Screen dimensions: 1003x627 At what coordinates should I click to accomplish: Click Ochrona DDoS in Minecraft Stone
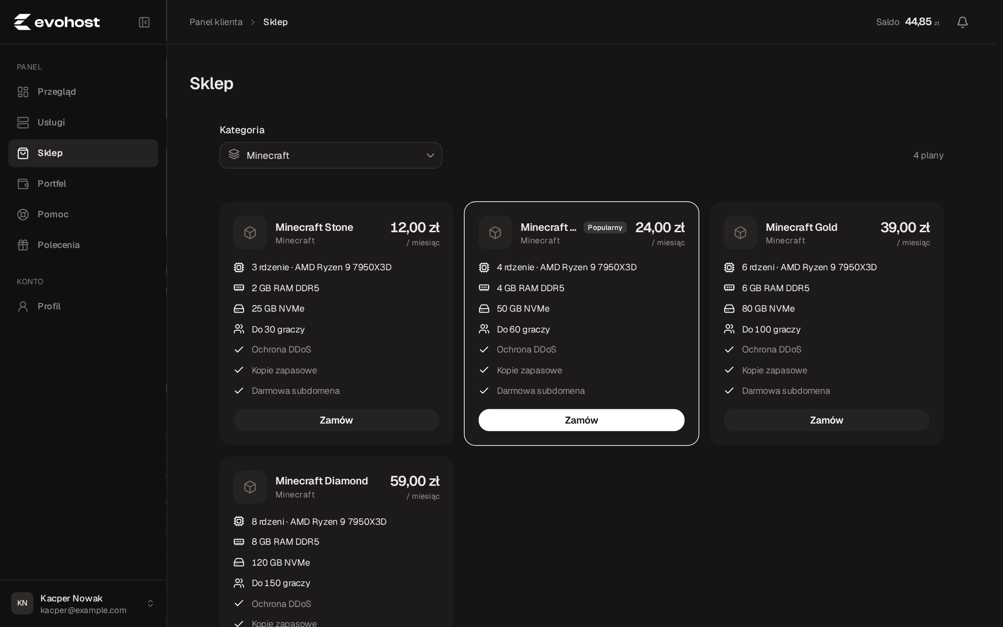pyautogui.click(x=281, y=350)
